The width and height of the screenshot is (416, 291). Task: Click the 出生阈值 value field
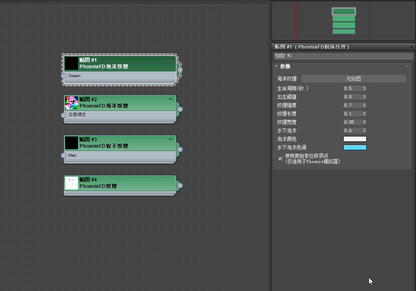(x=353, y=97)
